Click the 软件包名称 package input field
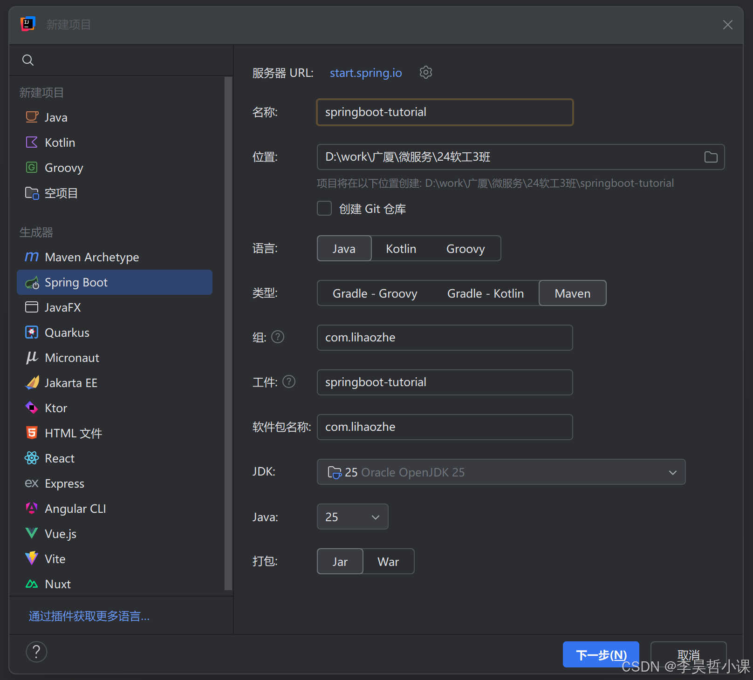Viewport: 753px width, 680px height. [x=445, y=427]
